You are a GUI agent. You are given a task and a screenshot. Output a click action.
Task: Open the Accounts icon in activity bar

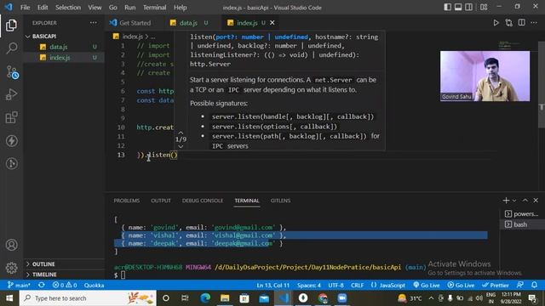point(11,245)
